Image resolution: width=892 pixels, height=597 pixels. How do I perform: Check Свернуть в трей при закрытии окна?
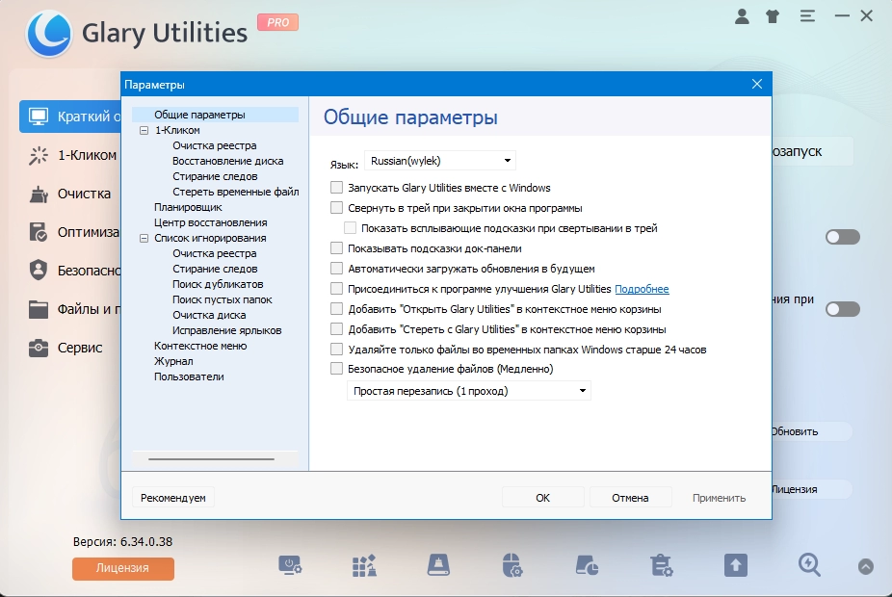(337, 208)
